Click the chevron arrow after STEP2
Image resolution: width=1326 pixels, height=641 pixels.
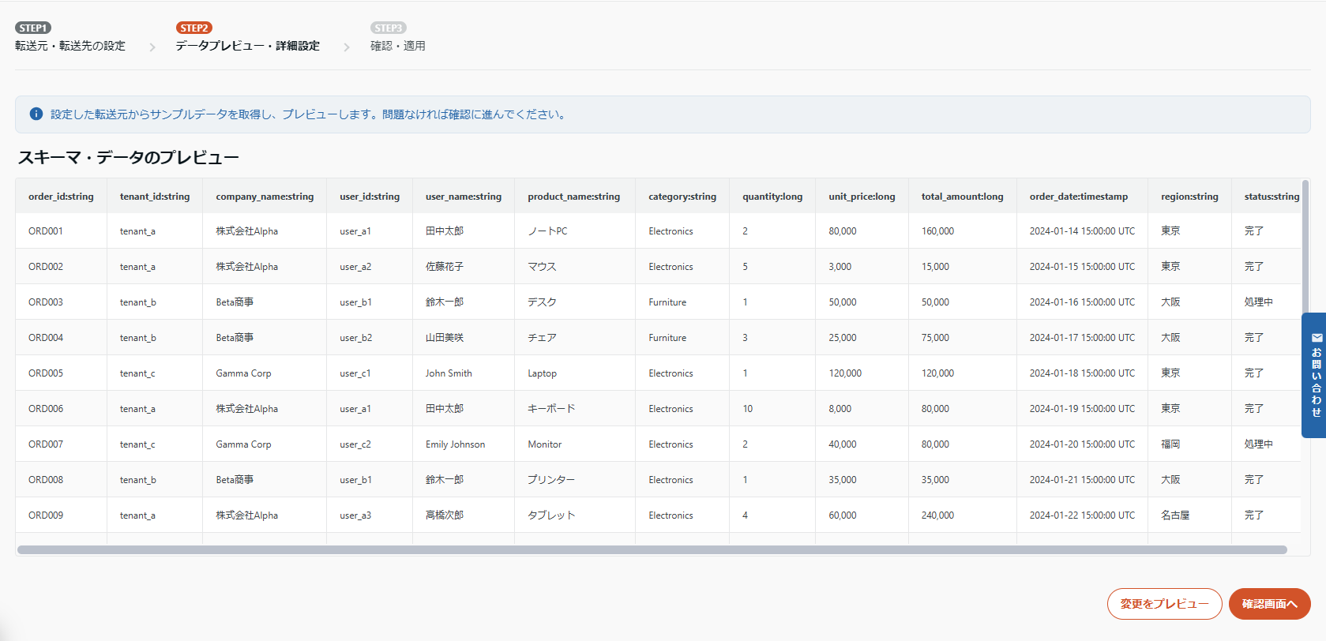(346, 47)
